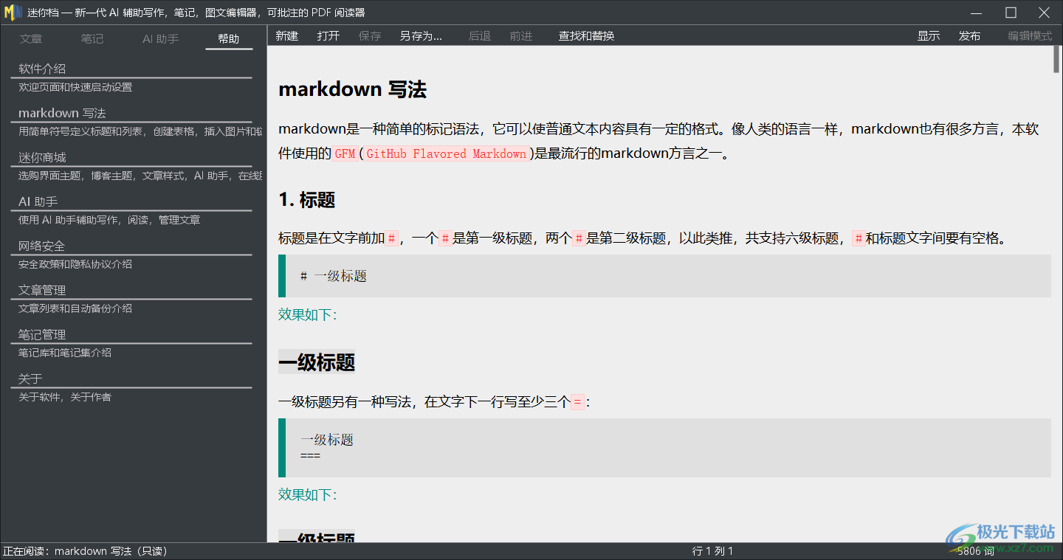Screen dimensions: 1063x560
Task: Open the 发布 menu
Action: 970,35
